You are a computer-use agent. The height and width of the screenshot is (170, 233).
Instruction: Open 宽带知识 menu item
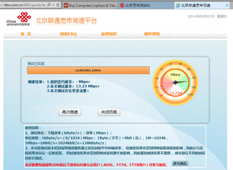(109, 34)
